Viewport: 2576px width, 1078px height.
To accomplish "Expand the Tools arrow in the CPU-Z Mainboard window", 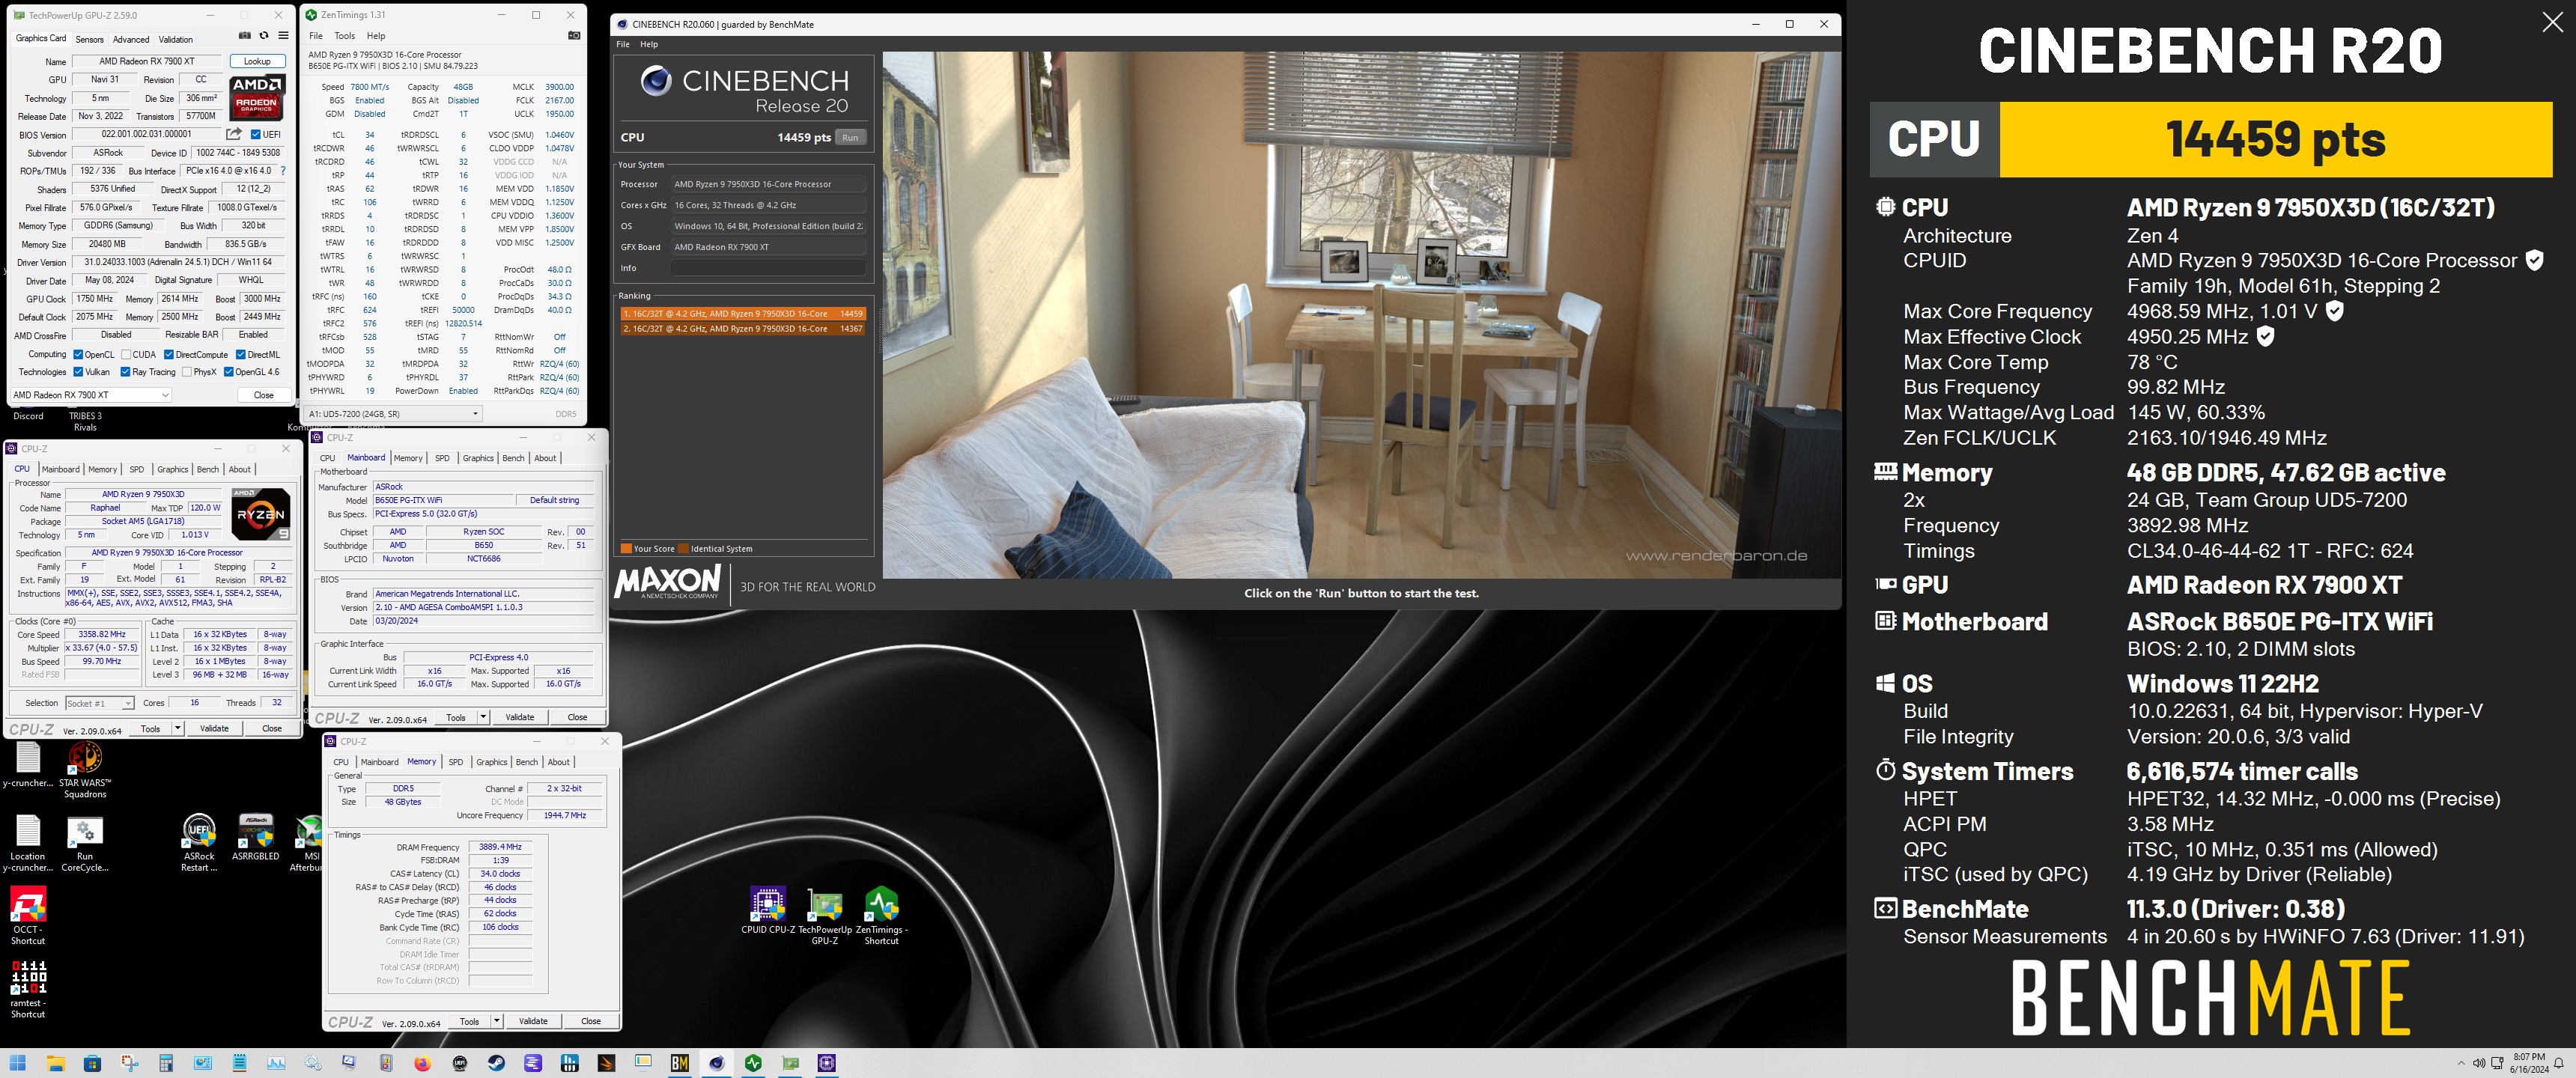I will (483, 717).
